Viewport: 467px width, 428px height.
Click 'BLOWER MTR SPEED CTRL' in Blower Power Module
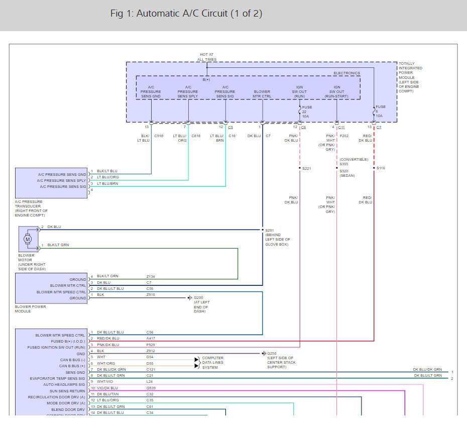pyautogui.click(x=61, y=292)
